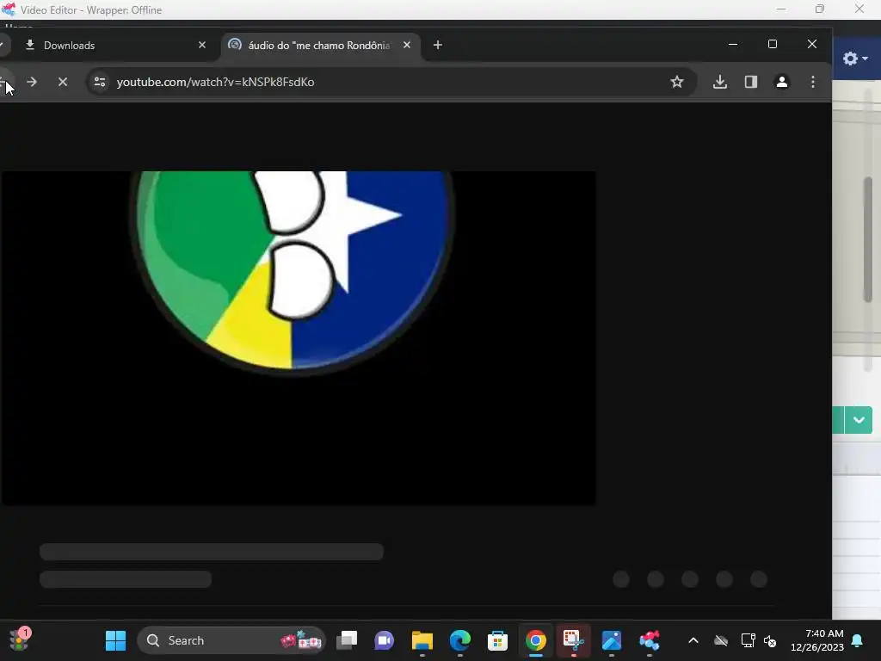Open the Chrome profile menu
This screenshot has width=881, height=661.
(x=781, y=82)
